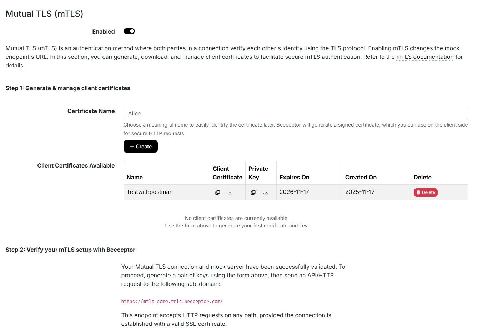Download the client certificate for Testwithpostman
The width and height of the screenshot is (478, 334).
[230, 192]
